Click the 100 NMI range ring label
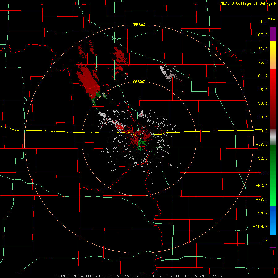 139,24
